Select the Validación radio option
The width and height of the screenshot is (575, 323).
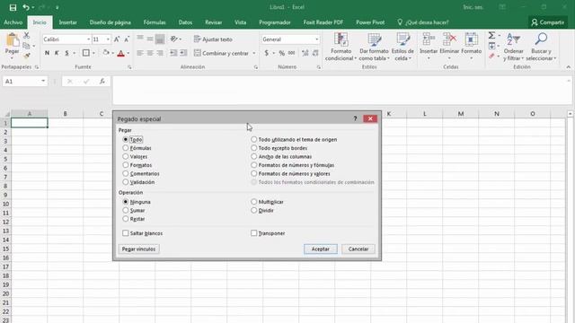pyautogui.click(x=126, y=182)
